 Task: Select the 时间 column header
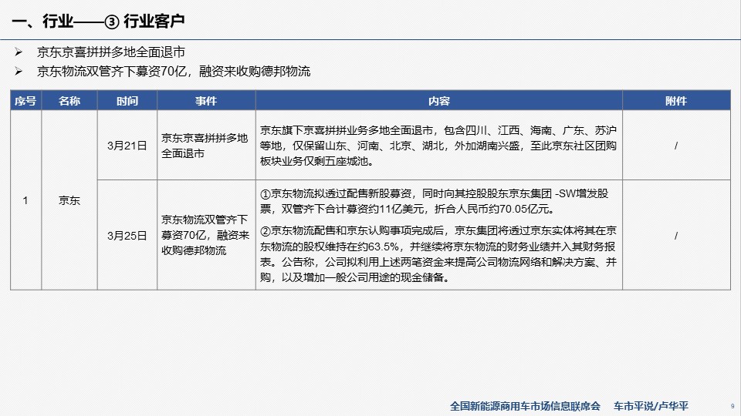pos(127,101)
